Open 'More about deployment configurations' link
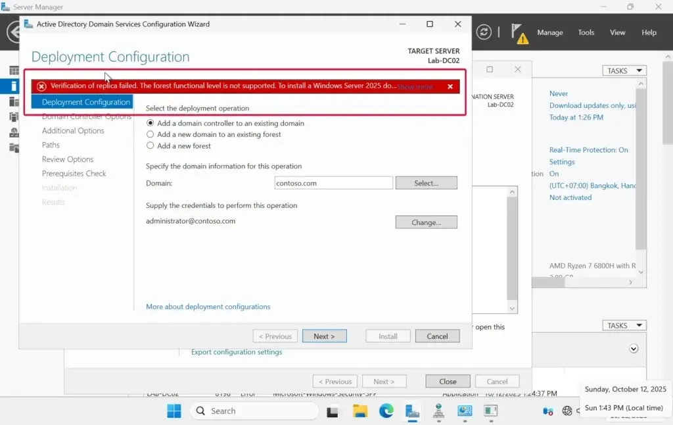The image size is (673, 425). click(x=208, y=307)
